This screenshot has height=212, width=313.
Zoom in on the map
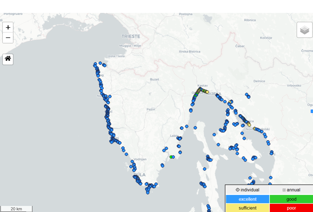tap(8, 28)
